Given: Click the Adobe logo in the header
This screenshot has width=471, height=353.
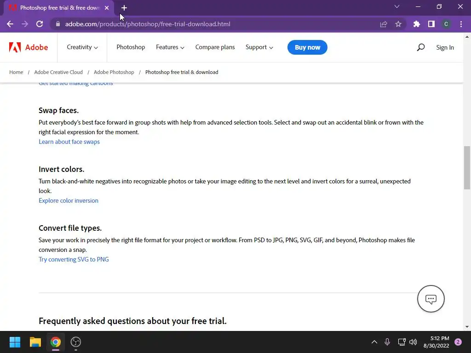Looking at the screenshot, I should (x=29, y=47).
